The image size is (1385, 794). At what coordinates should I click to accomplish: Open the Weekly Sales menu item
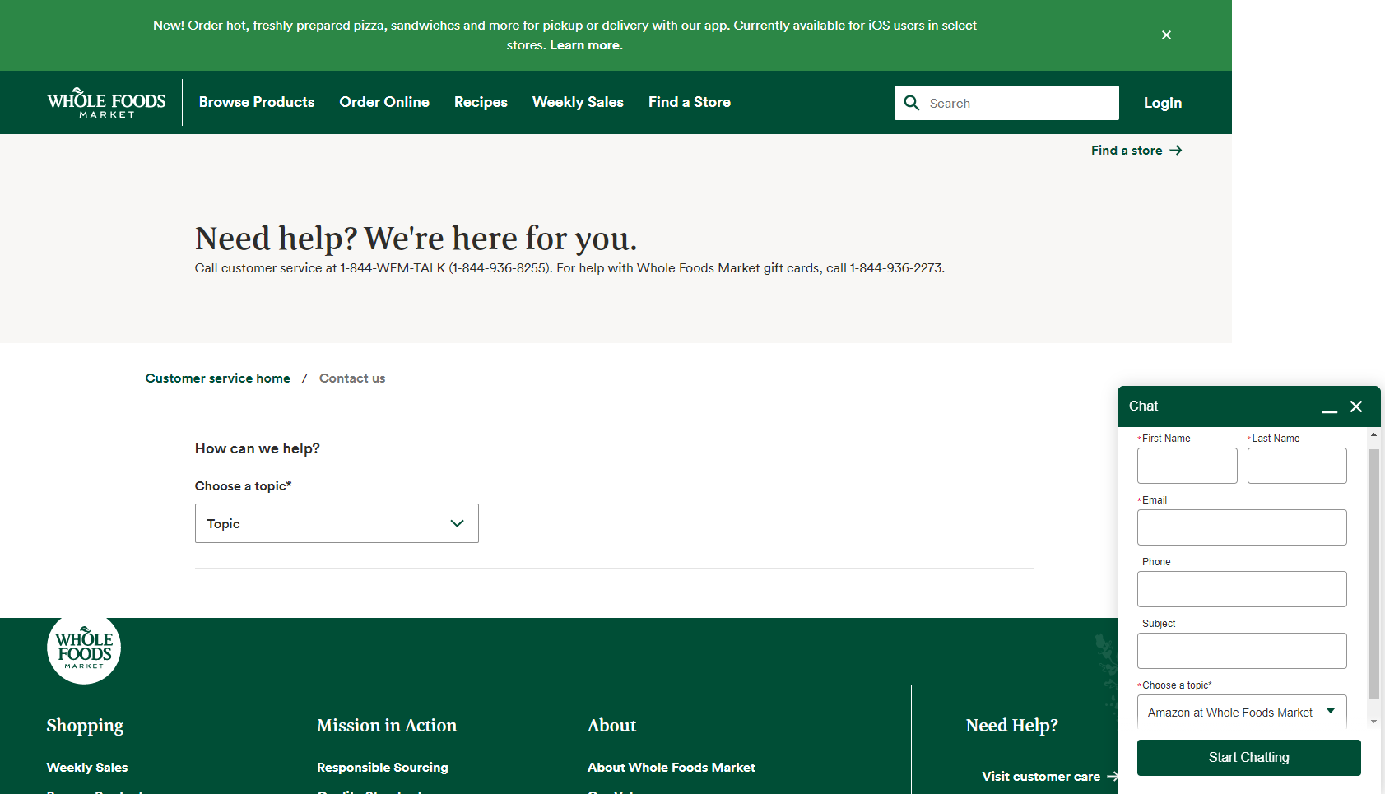578,102
